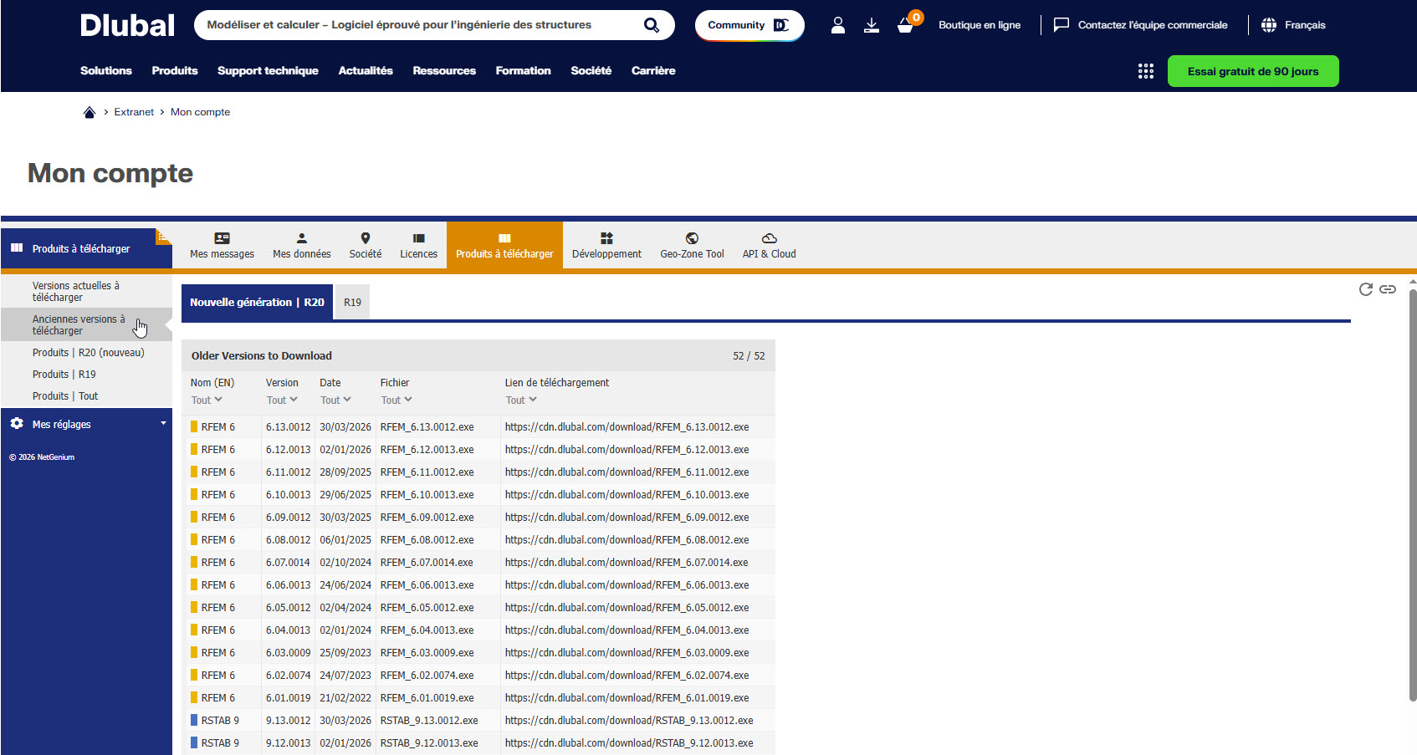Expand Mes réglages section arrow

pyautogui.click(x=163, y=424)
